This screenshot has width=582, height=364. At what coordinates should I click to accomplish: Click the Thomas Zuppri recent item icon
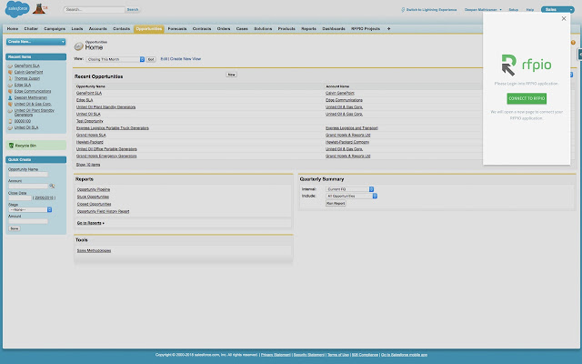pyautogui.click(x=10, y=78)
